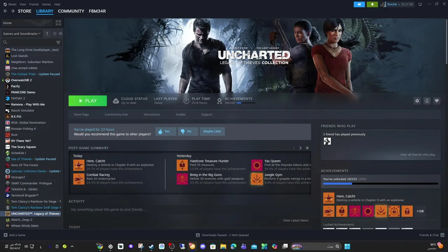
Task: Click the achievements gear icon
Action: 219,101
